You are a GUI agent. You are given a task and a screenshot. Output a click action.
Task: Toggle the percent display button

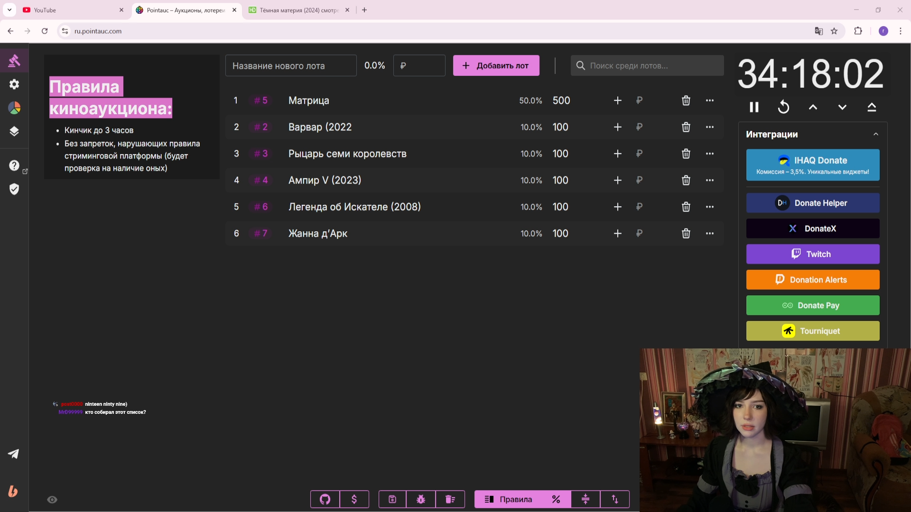pyautogui.click(x=556, y=499)
